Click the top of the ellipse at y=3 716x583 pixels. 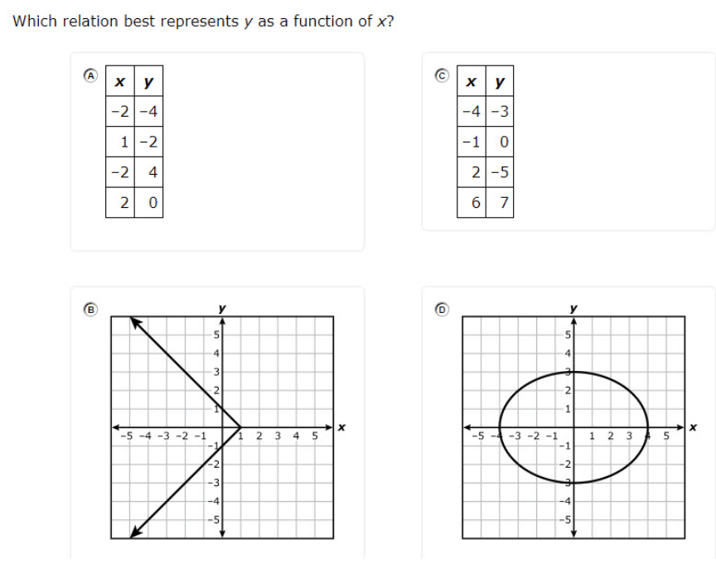coord(573,372)
